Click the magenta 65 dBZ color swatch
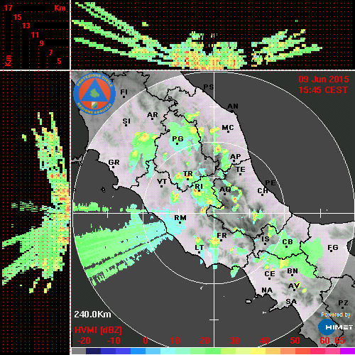The width and height of the screenshot is (355, 355). (347, 351)
